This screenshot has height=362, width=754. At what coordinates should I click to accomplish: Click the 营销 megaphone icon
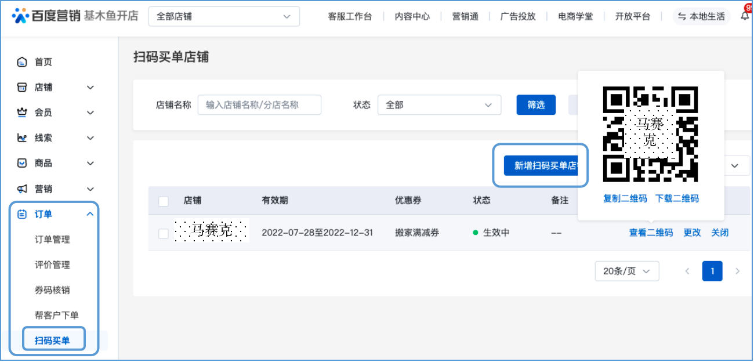pos(22,189)
